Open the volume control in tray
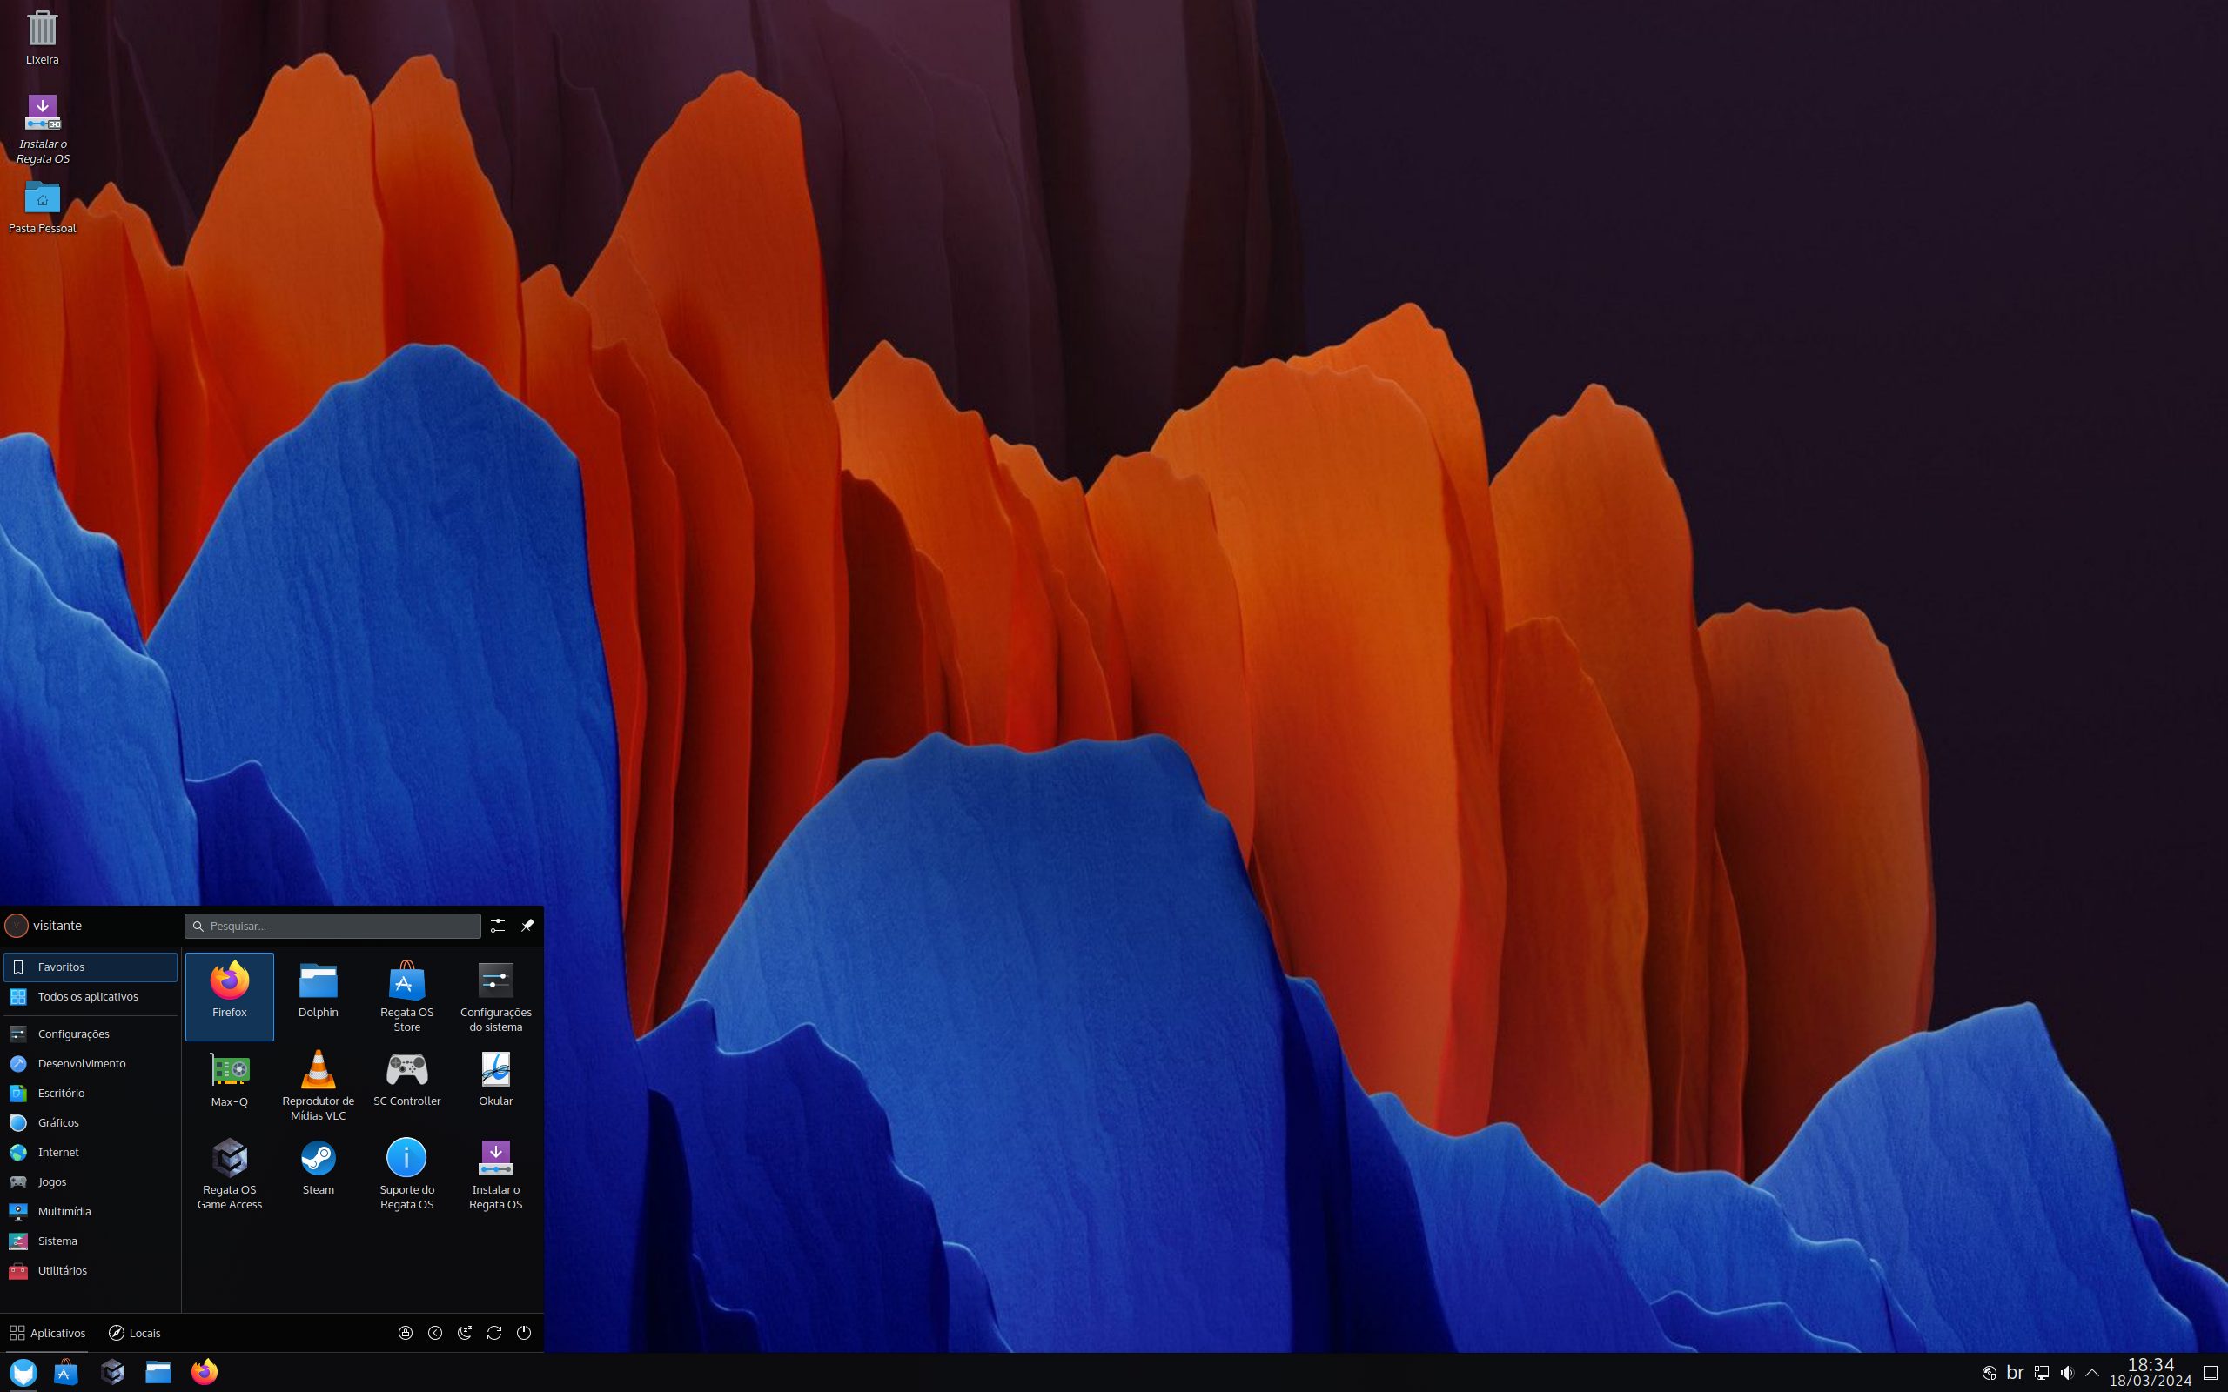The height and width of the screenshot is (1392, 2228). pos(2067,1373)
